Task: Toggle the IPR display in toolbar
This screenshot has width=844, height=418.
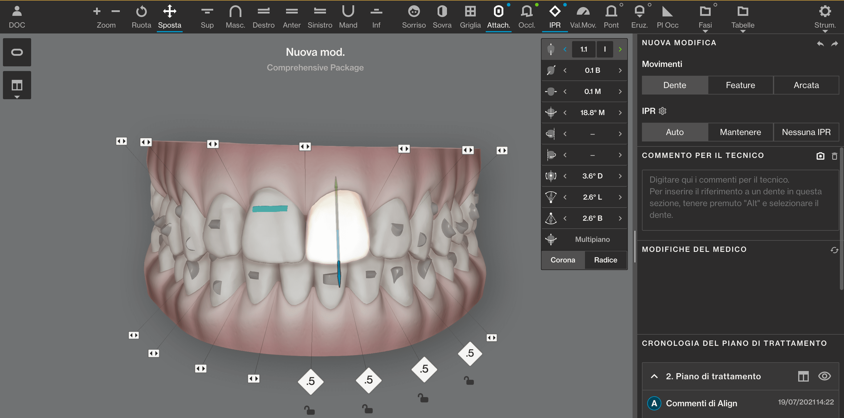Action: [x=555, y=17]
